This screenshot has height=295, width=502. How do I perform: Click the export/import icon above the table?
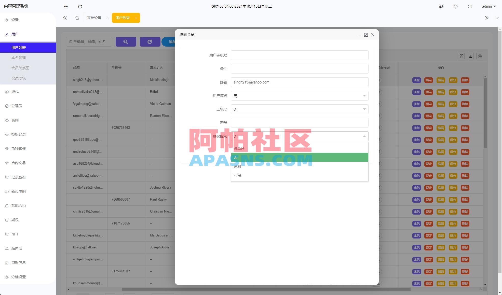coord(470,56)
